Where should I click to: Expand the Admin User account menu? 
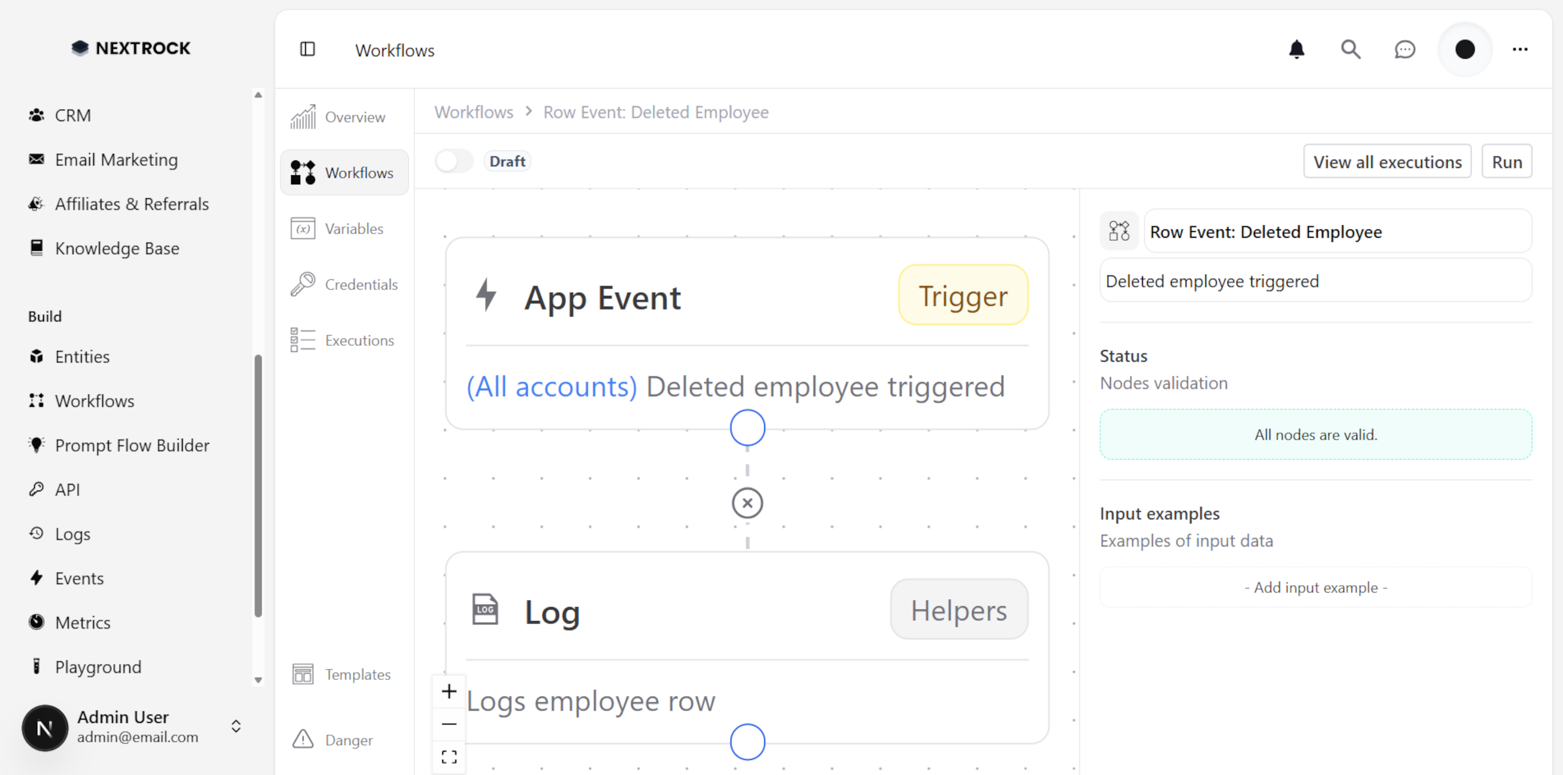click(236, 726)
